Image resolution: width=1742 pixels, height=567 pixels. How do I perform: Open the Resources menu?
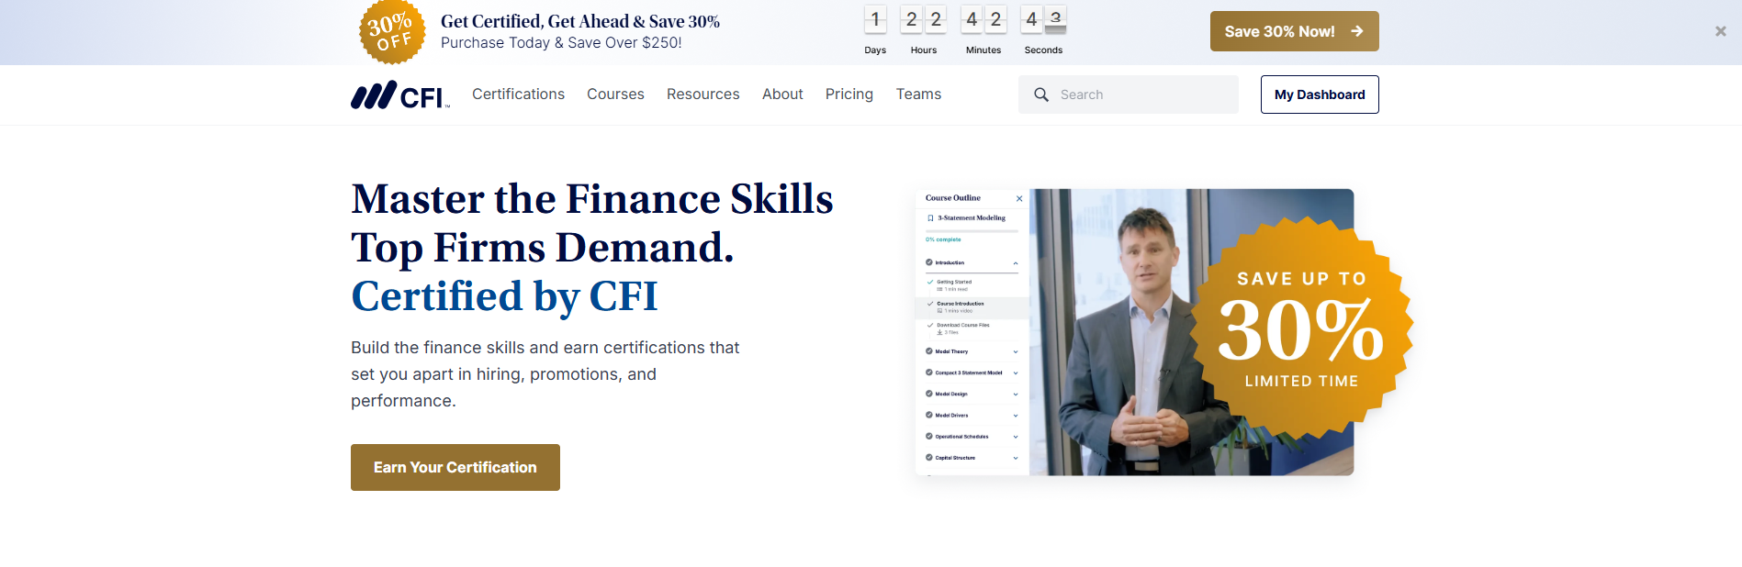pos(702,94)
